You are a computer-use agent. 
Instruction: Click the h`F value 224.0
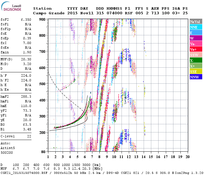pyautogui.click(x=26, y=76)
